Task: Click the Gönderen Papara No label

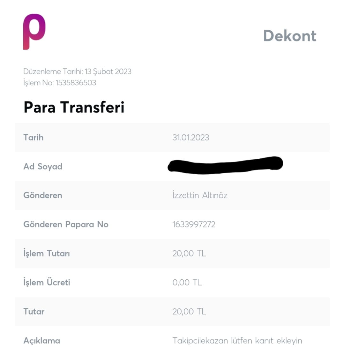Action: 66,224
